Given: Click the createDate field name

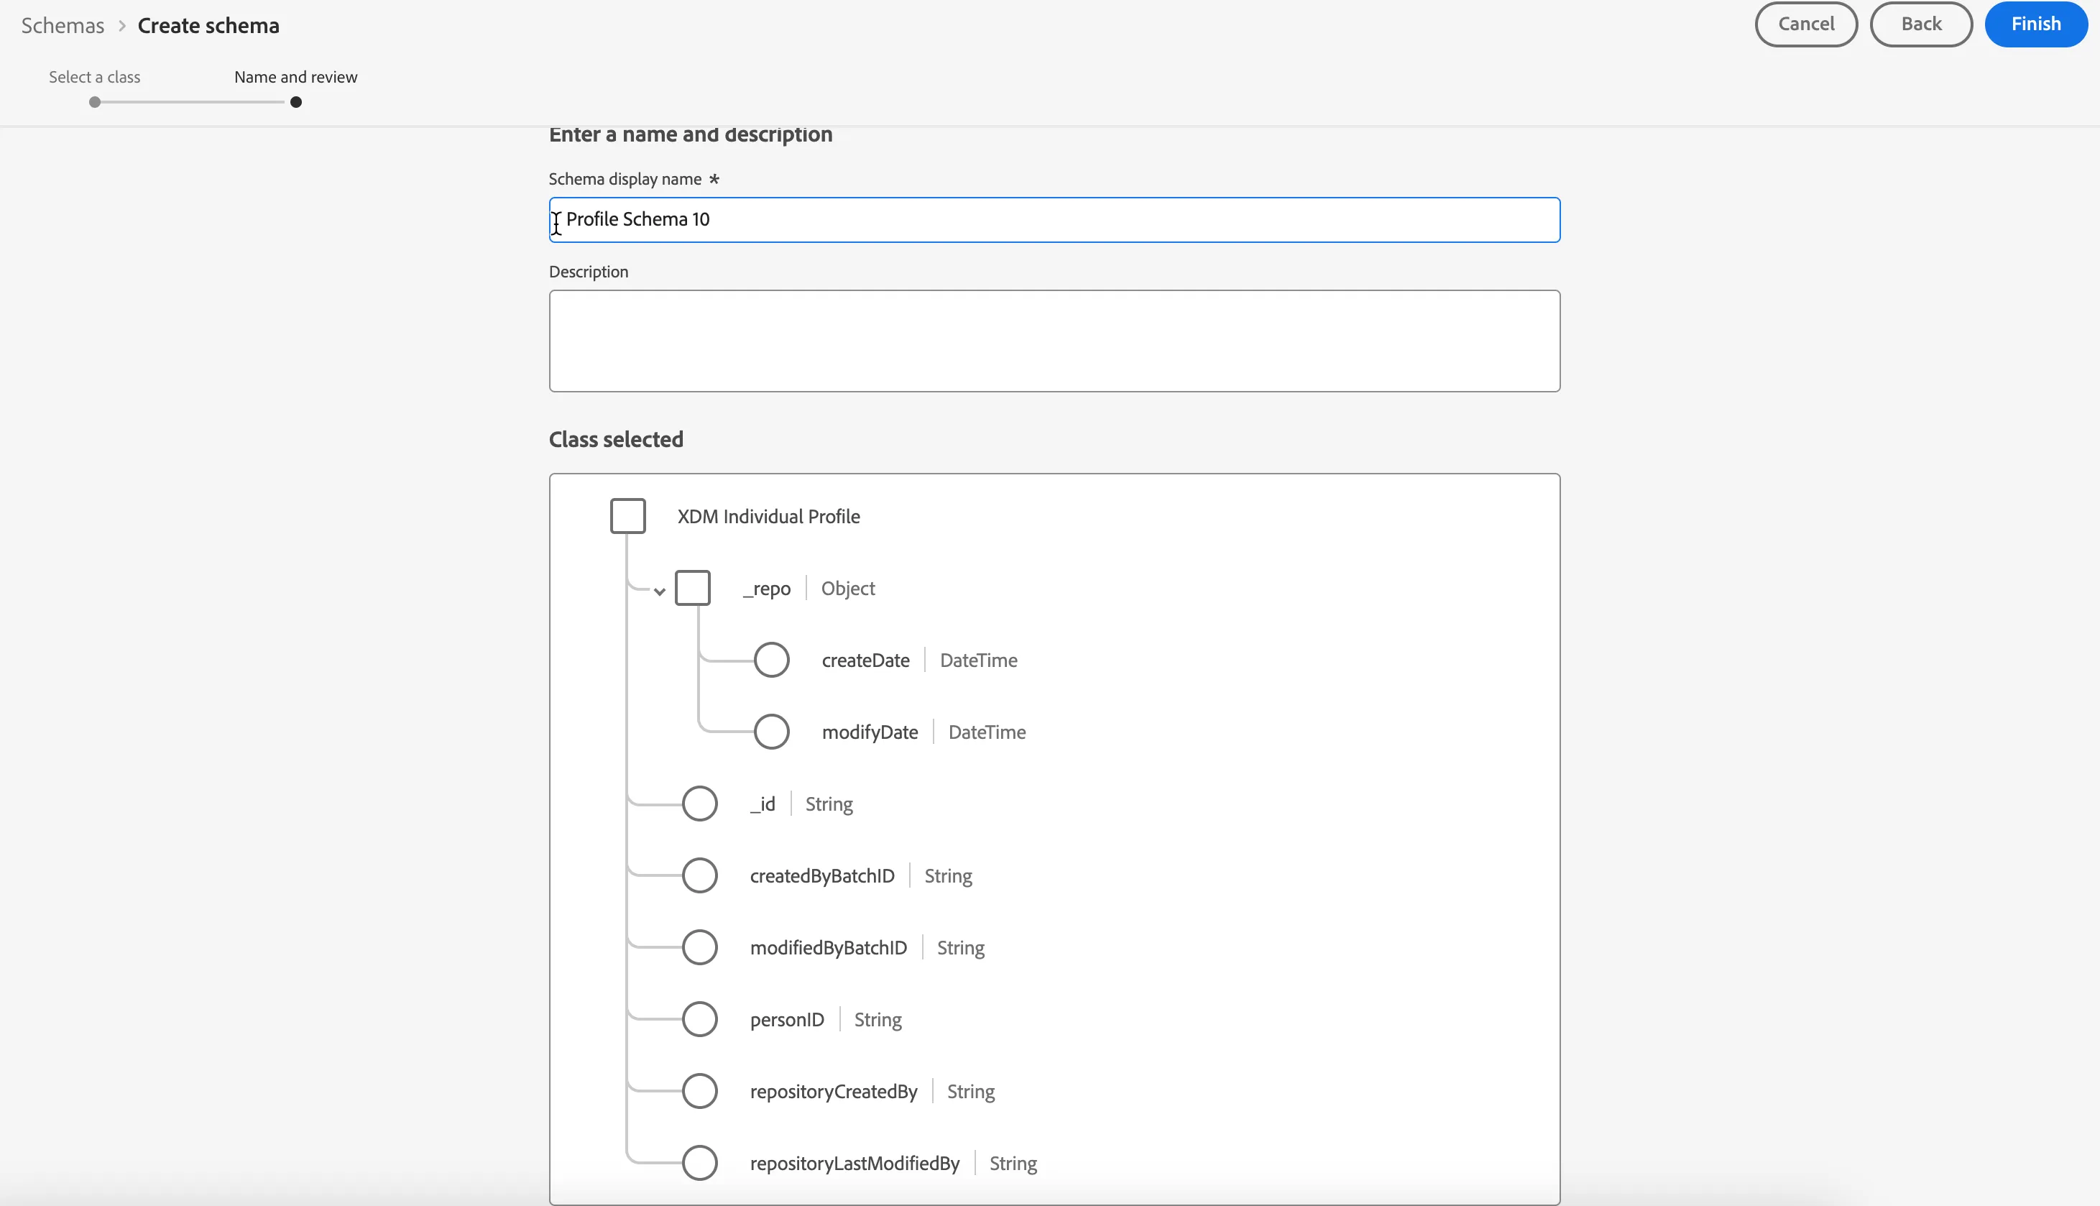Looking at the screenshot, I should tap(865, 660).
